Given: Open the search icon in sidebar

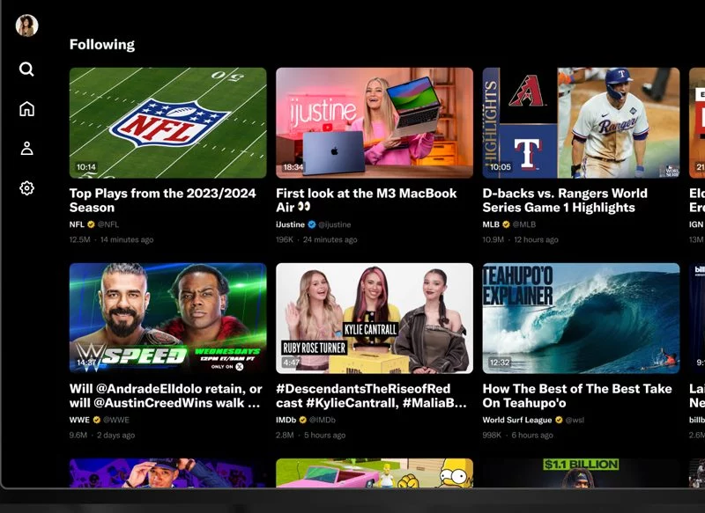Looking at the screenshot, I should coord(26,70).
